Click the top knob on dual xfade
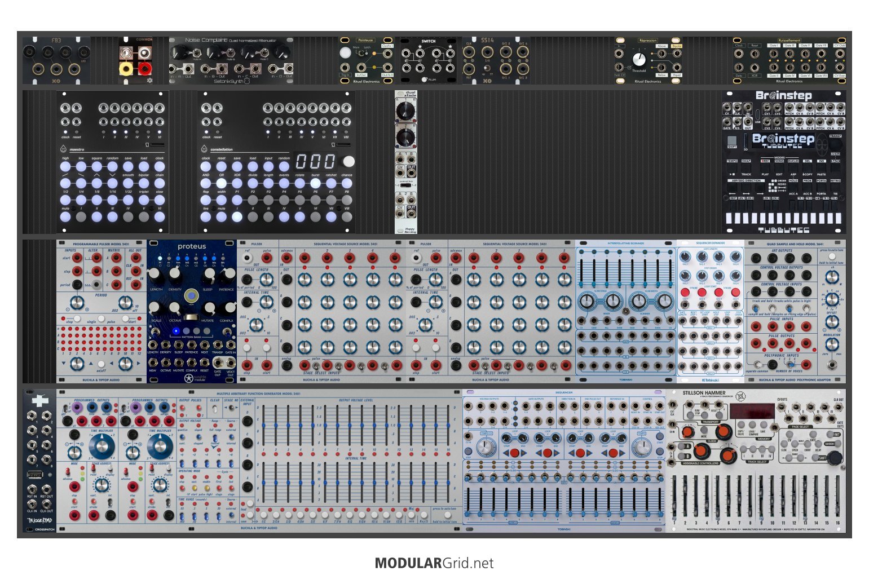Image resolution: width=869 pixels, height=575 pixels. [405, 112]
